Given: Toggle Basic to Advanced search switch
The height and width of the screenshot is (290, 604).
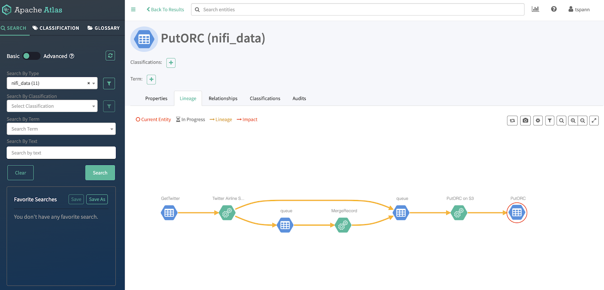Looking at the screenshot, I should coord(31,56).
